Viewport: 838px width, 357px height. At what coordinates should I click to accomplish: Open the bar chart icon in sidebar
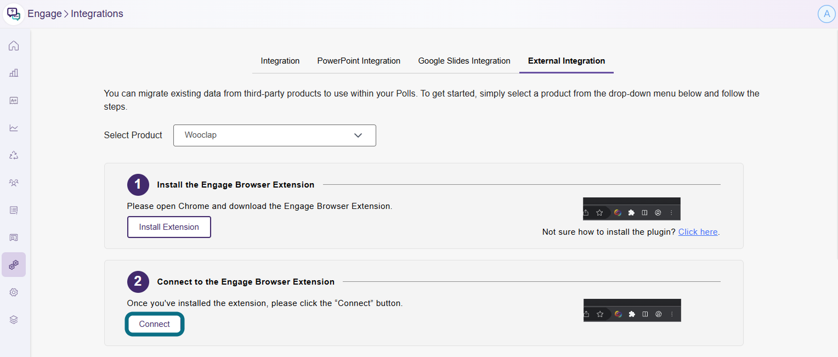(x=14, y=73)
